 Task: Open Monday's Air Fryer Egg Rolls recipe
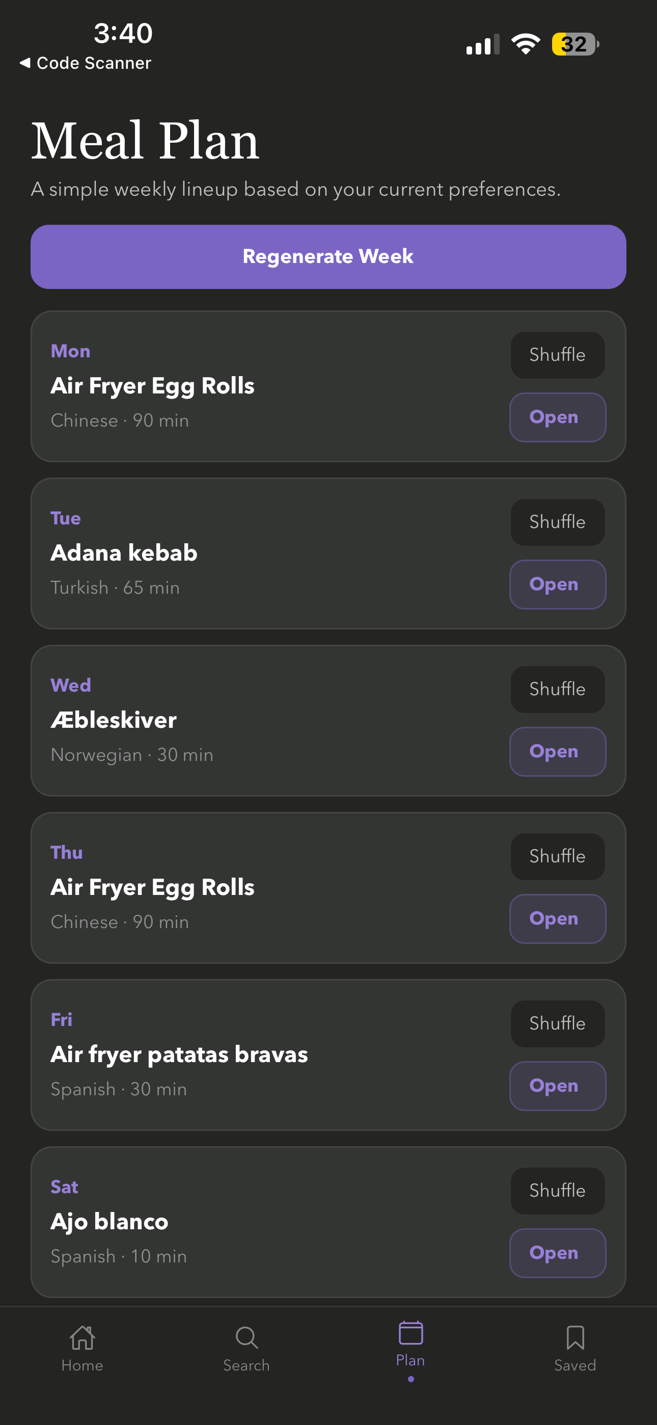pos(558,417)
